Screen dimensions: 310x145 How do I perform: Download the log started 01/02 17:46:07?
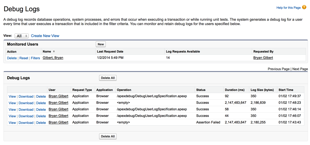pyautogui.click(x=26, y=116)
